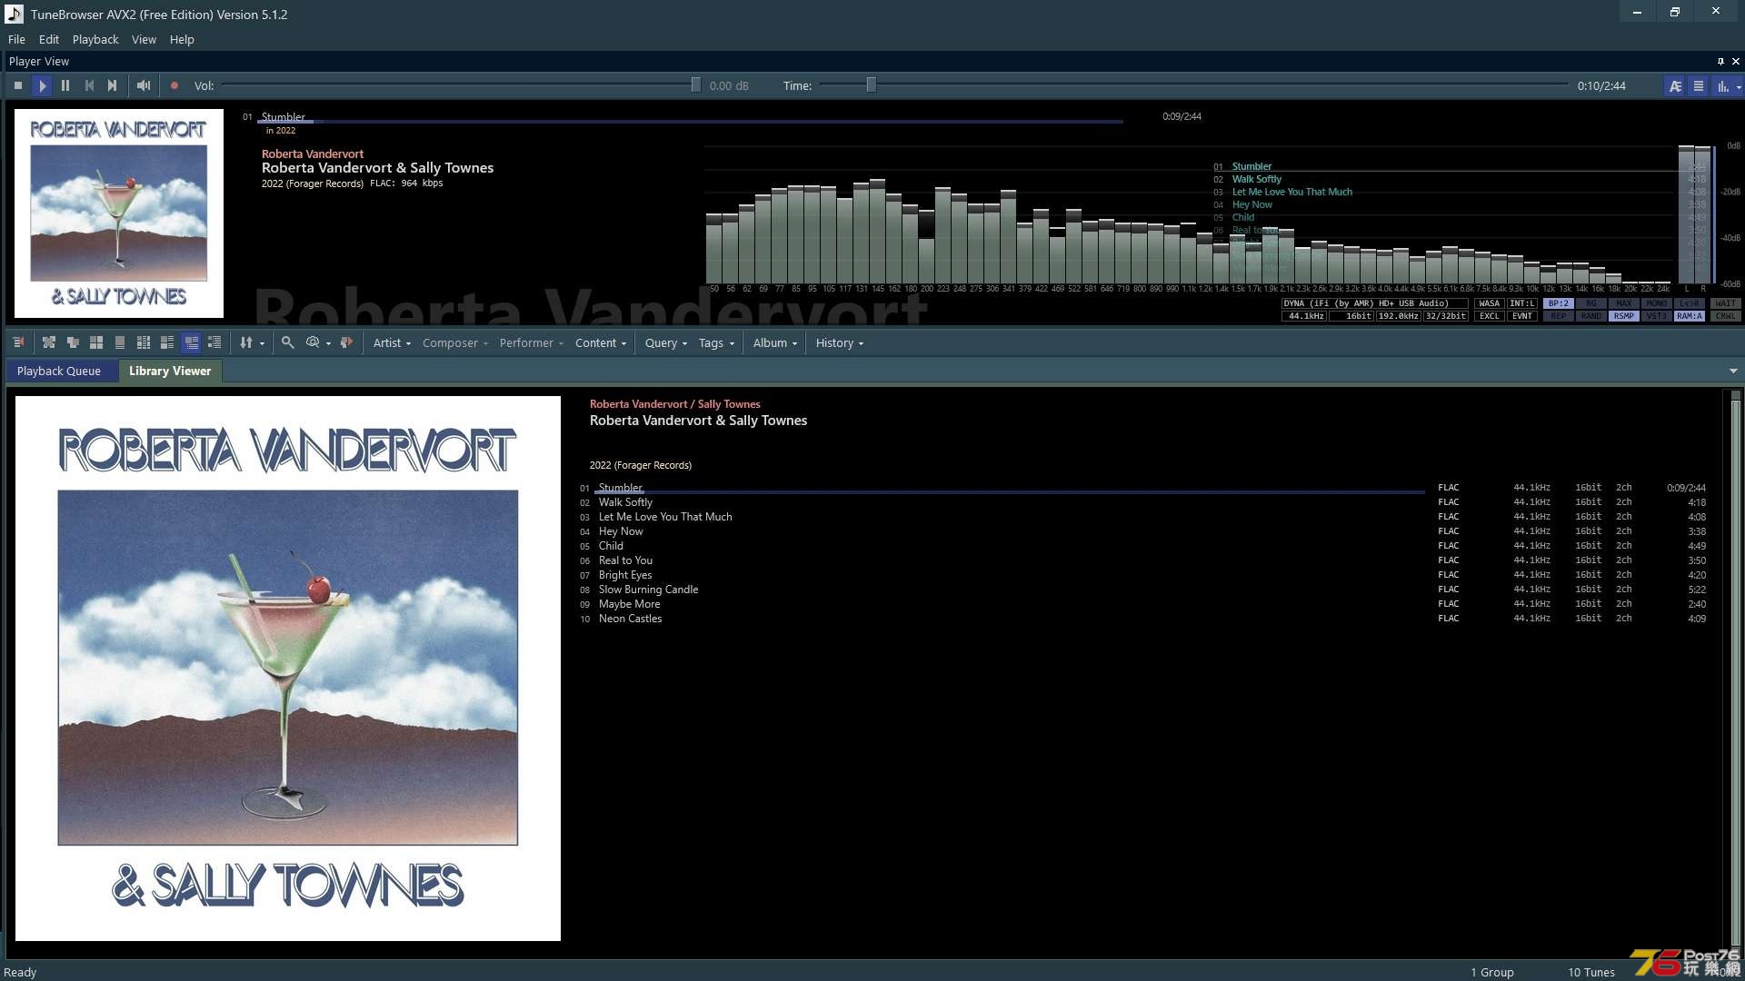Switch to the multi-column grid view icon
This screenshot has height=981, width=1745.
click(x=144, y=342)
